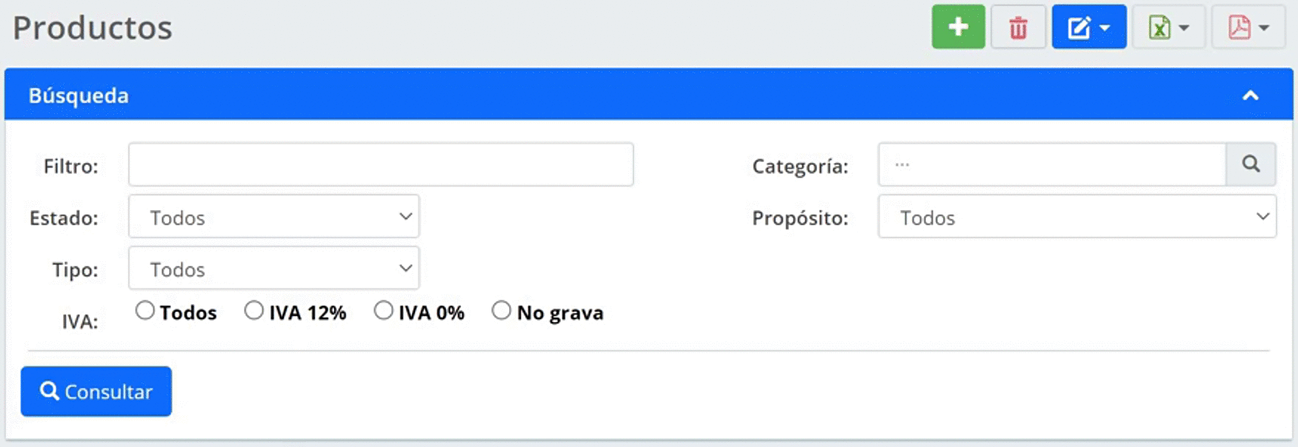Select the IVA 12% radio option
This screenshot has width=1298, height=447.
(254, 311)
